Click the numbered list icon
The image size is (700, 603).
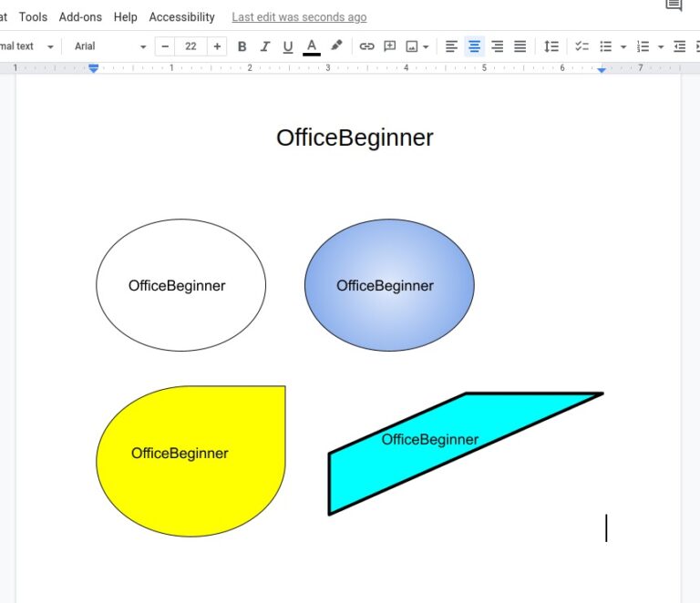coord(643,46)
